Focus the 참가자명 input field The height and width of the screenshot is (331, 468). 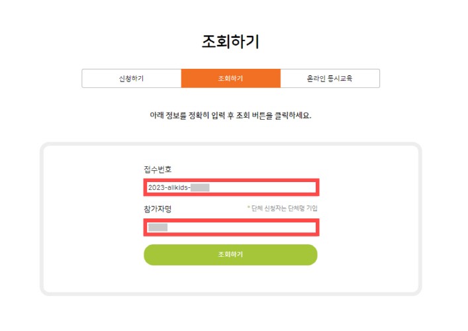231,228
